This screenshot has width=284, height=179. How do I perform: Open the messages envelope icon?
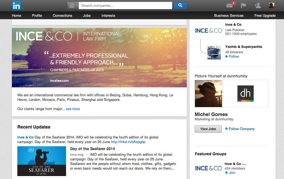click(x=230, y=6)
